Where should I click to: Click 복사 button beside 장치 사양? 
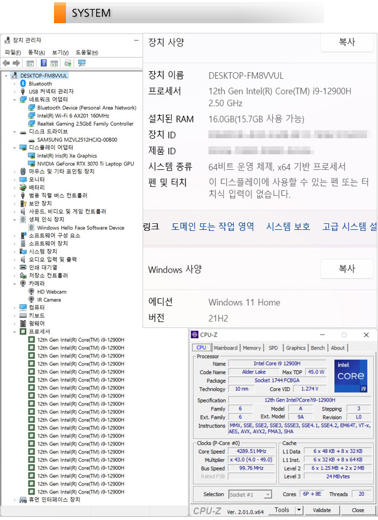[x=347, y=43]
